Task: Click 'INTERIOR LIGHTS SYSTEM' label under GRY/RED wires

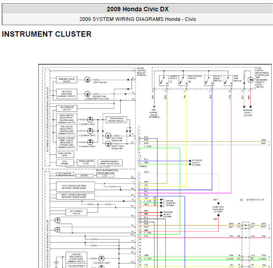Action: (248, 113)
